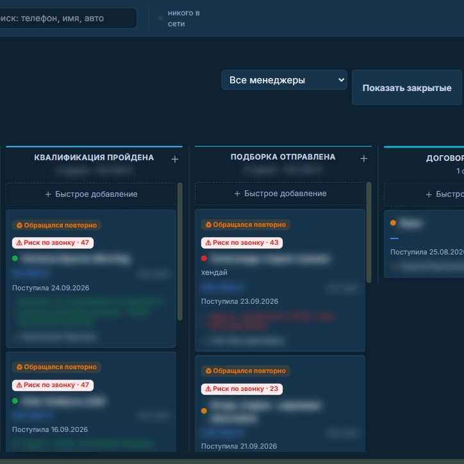This screenshot has width=464, height=464.
Task: Click Поступила 16.09.2026 date text
Action: click(x=50, y=429)
